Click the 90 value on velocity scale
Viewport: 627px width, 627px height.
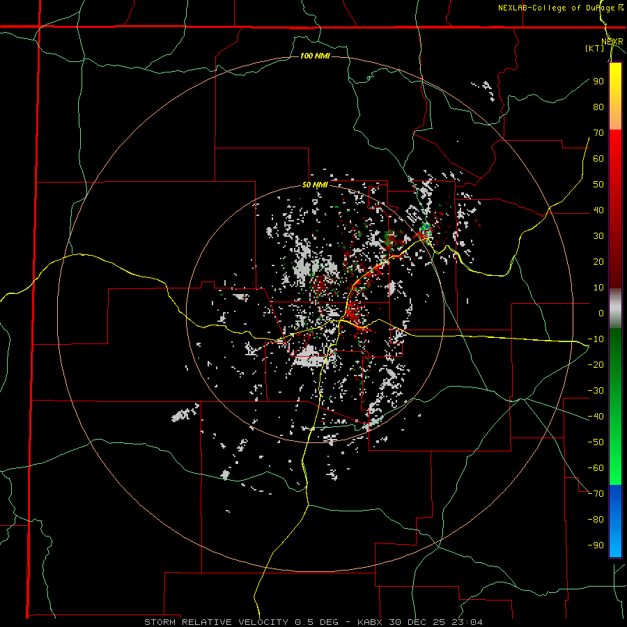pyautogui.click(x=598, y=82)
